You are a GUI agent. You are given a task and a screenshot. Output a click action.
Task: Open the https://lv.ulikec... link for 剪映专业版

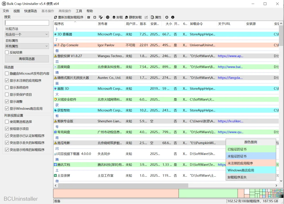pyautogui.click(x=230, y=121)
